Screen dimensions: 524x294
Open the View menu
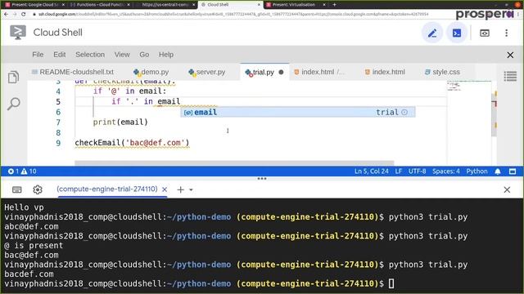(122, 55)
